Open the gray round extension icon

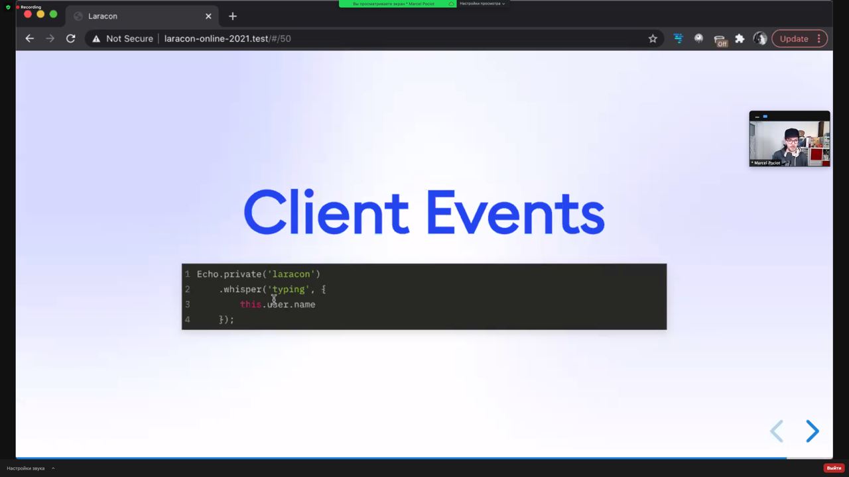(698, 38)
